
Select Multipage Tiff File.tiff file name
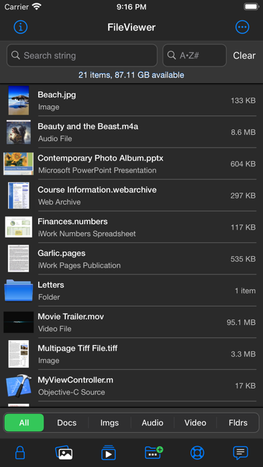(77, 348)
